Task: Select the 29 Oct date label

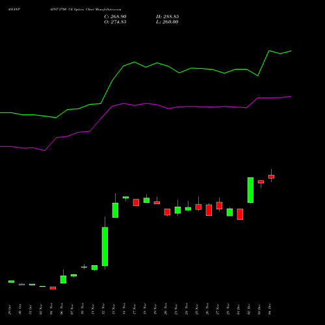Action: pos(10,309)
